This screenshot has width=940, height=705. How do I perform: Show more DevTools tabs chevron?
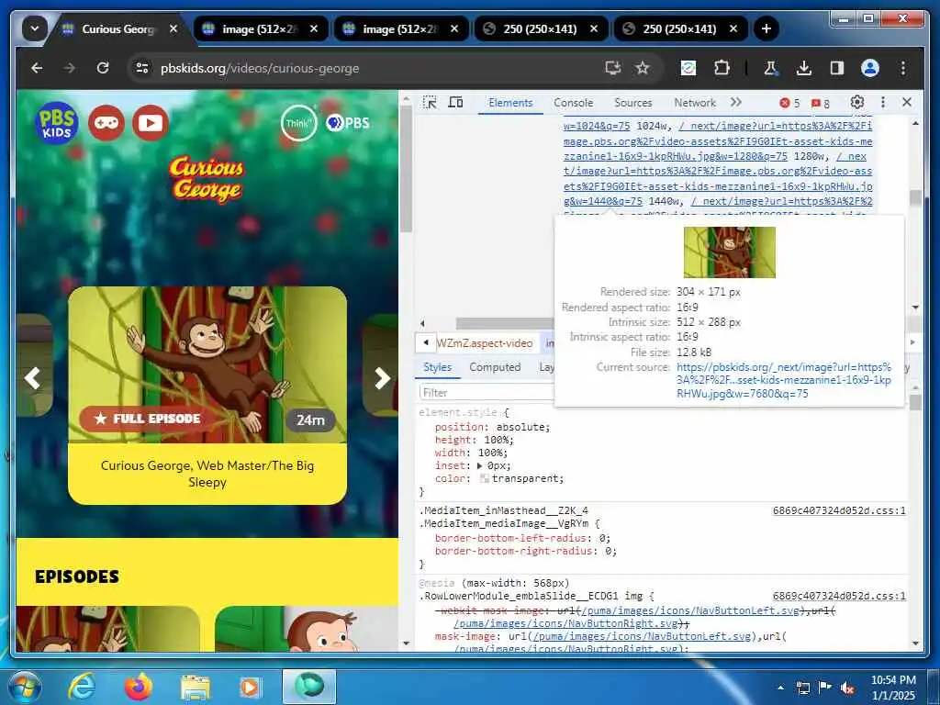tap(736, 103)
